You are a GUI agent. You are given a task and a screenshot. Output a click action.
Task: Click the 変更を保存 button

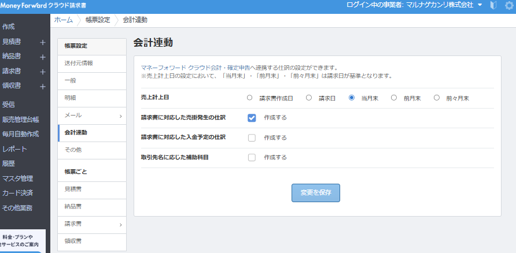(315, 193)
